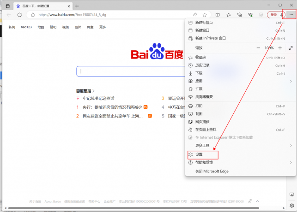
Task: Open the split screen toolbar icon
Action: point(218,15)
